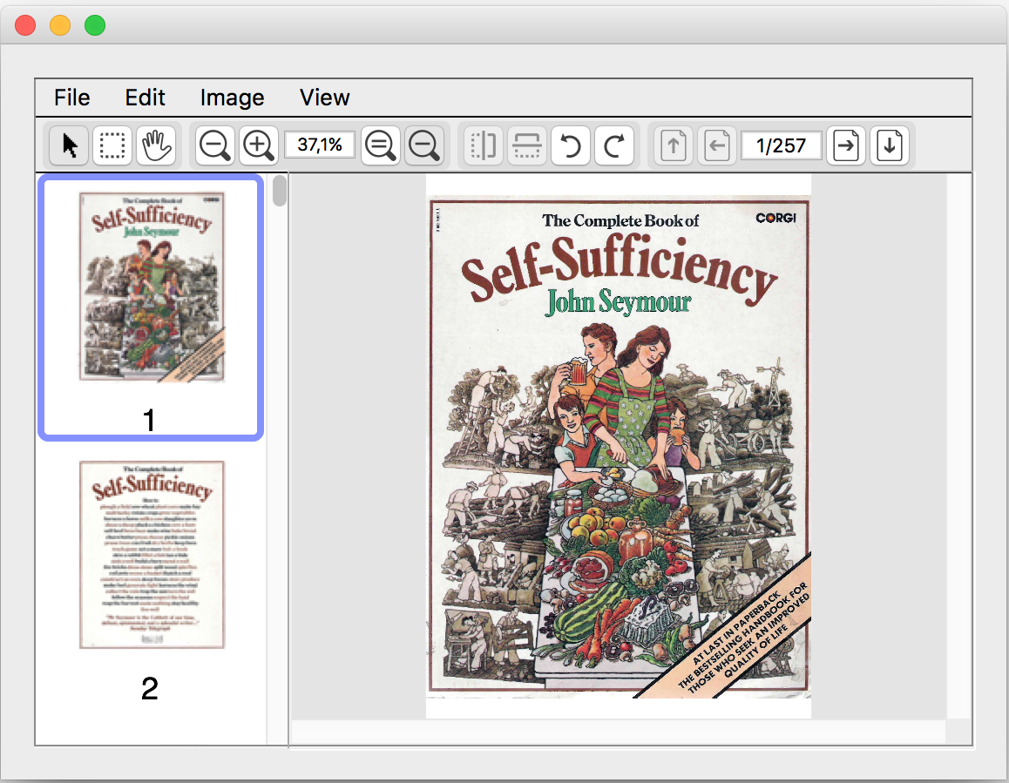
Task: Click the Self-Sufficiency cover in the main view
Action: 619,447
